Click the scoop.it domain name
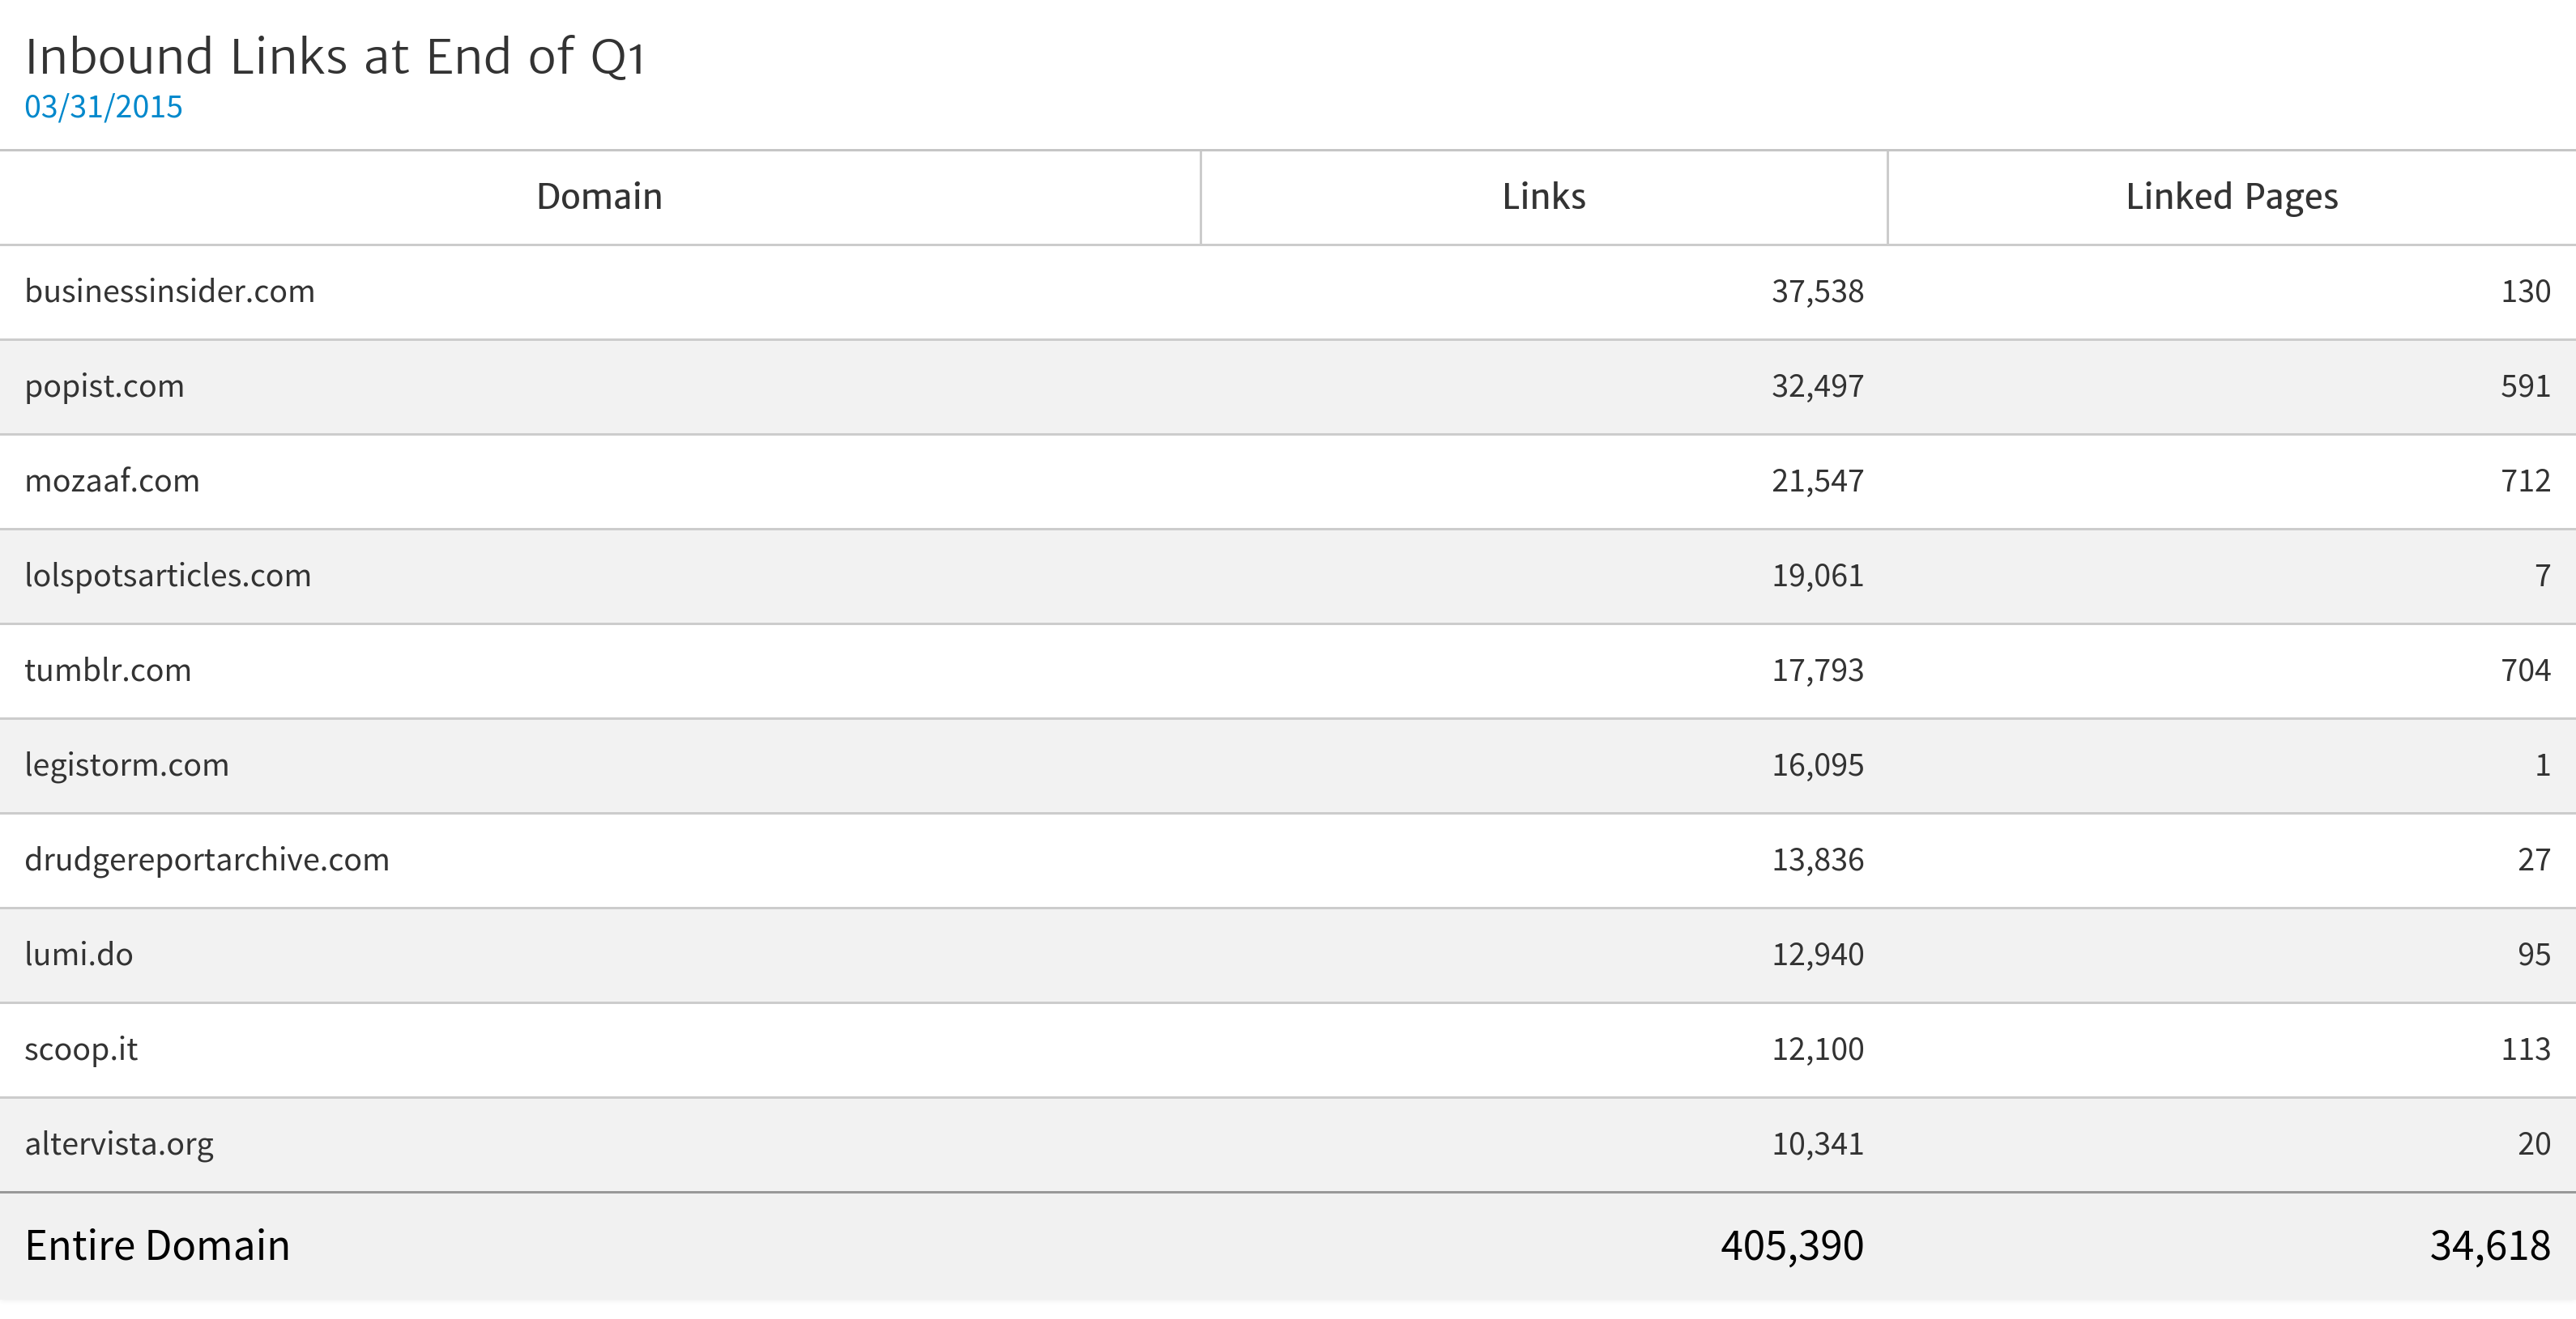The width and height of the screenshot is (2576, 1319). pyautogui.click(x=81, y=1049)
